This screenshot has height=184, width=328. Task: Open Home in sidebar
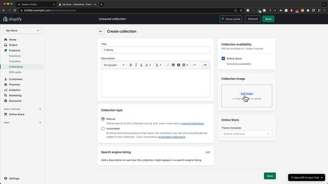point(12,40)
